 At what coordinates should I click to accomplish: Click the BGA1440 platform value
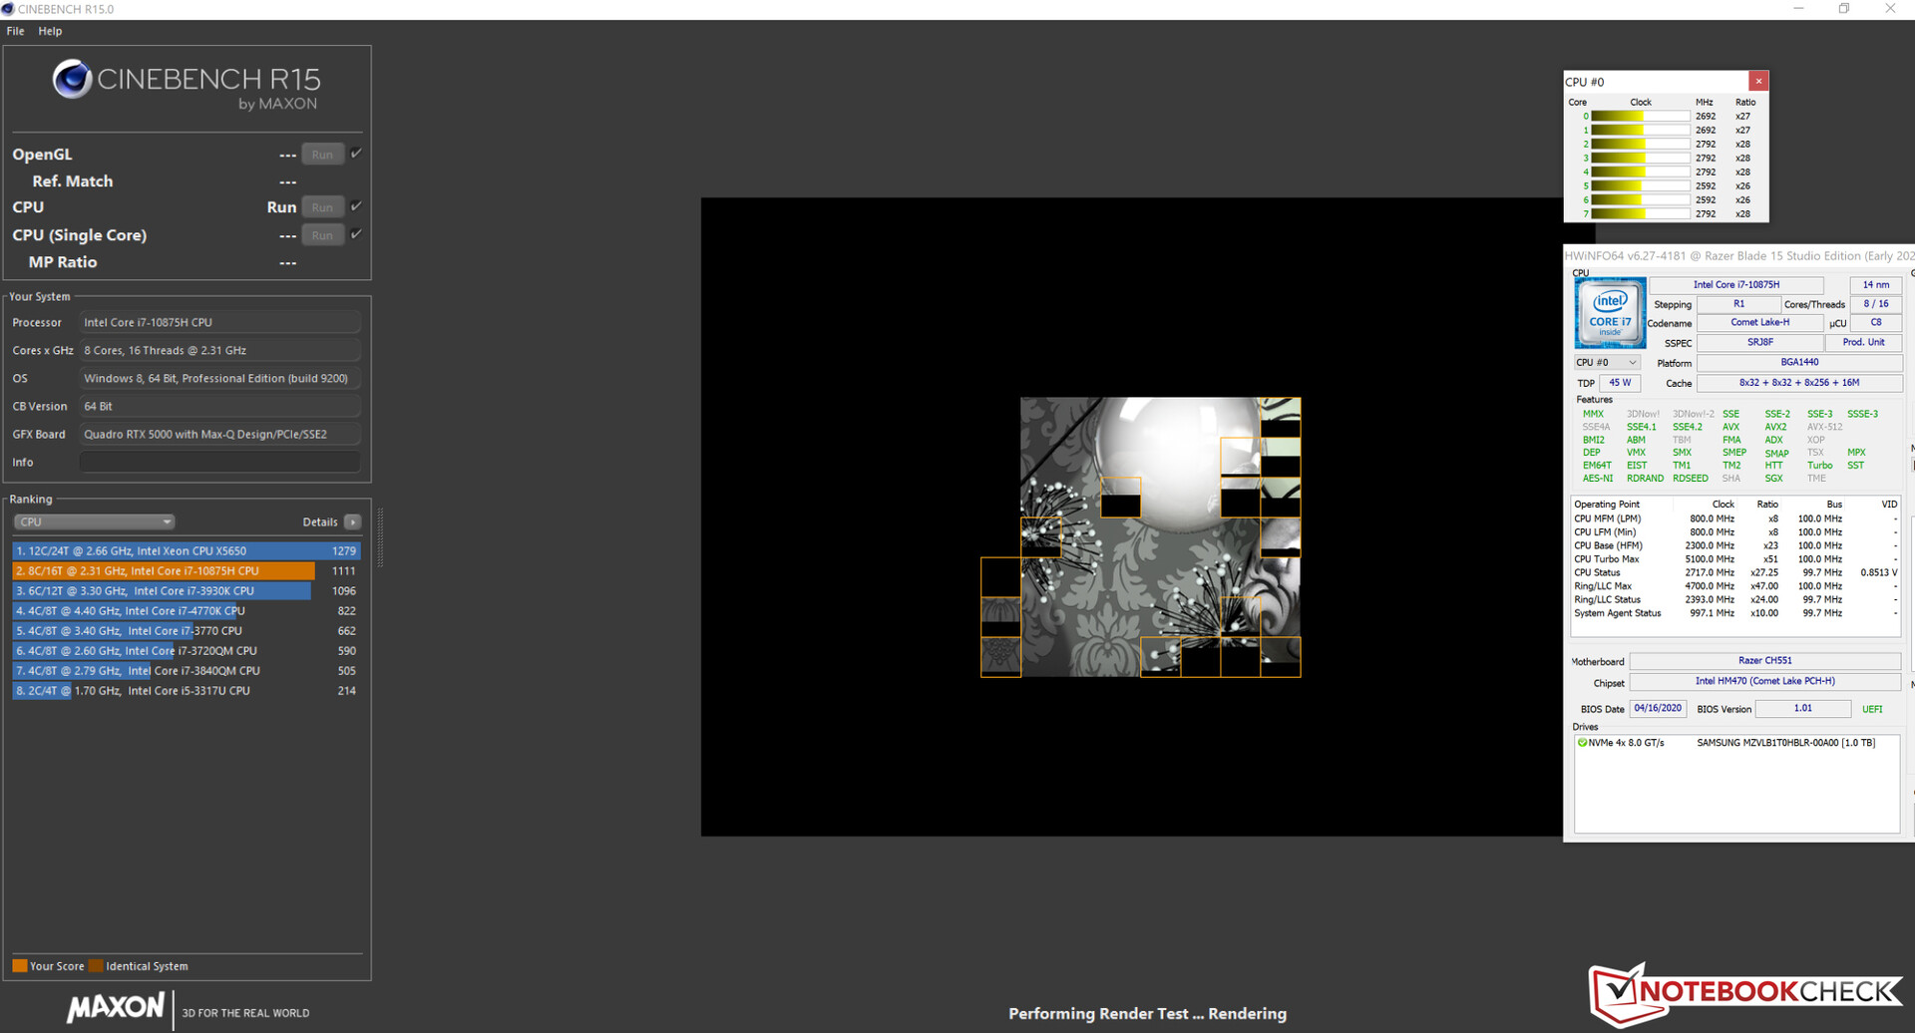[1799, 362]
